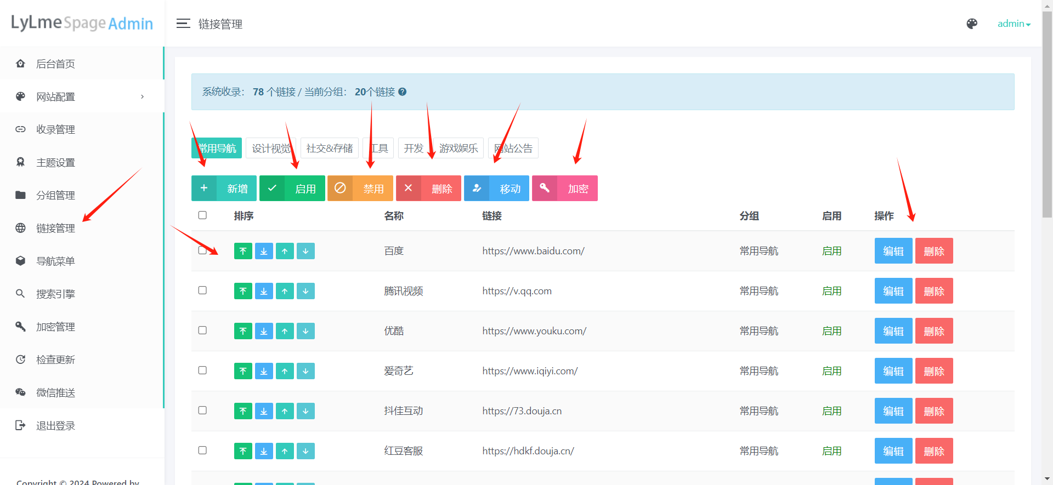
Task: Click the 新增 button to add link
Action: tap(224, 189)
